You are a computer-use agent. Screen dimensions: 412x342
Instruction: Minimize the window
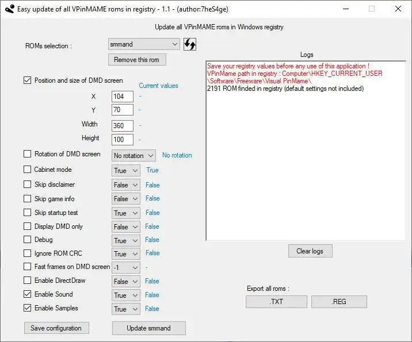click(x=346, y=9)
